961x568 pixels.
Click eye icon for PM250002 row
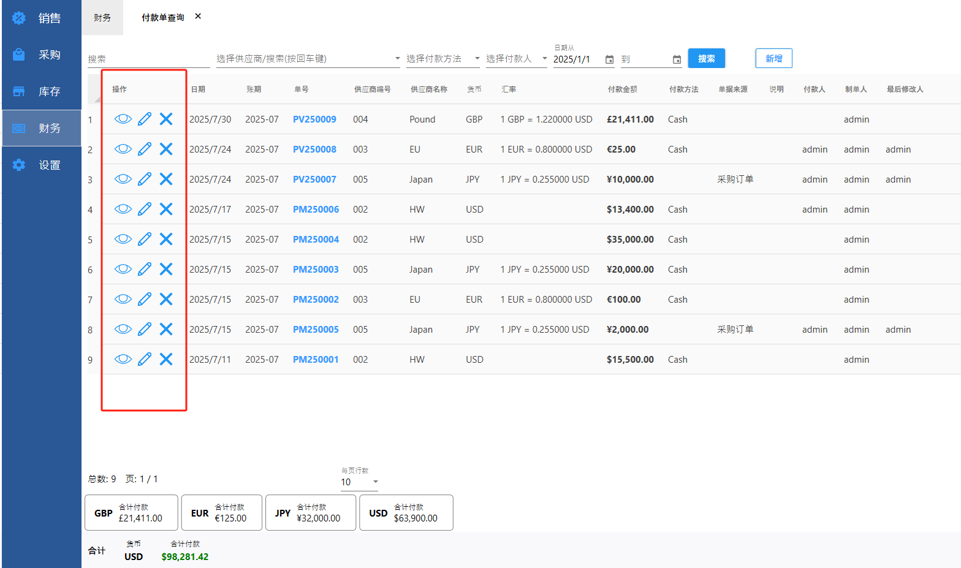(123, 299)
